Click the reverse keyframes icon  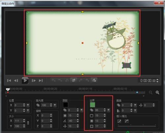pos(74,80)
